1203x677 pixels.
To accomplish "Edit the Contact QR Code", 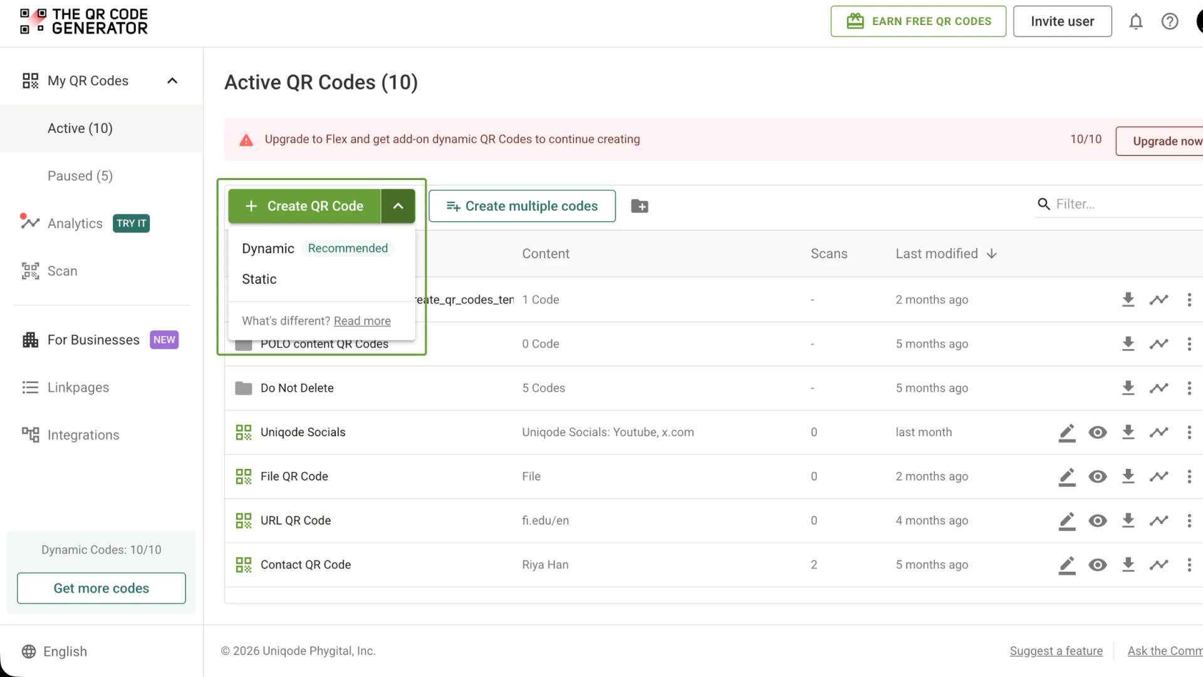I will [1066, 565].
